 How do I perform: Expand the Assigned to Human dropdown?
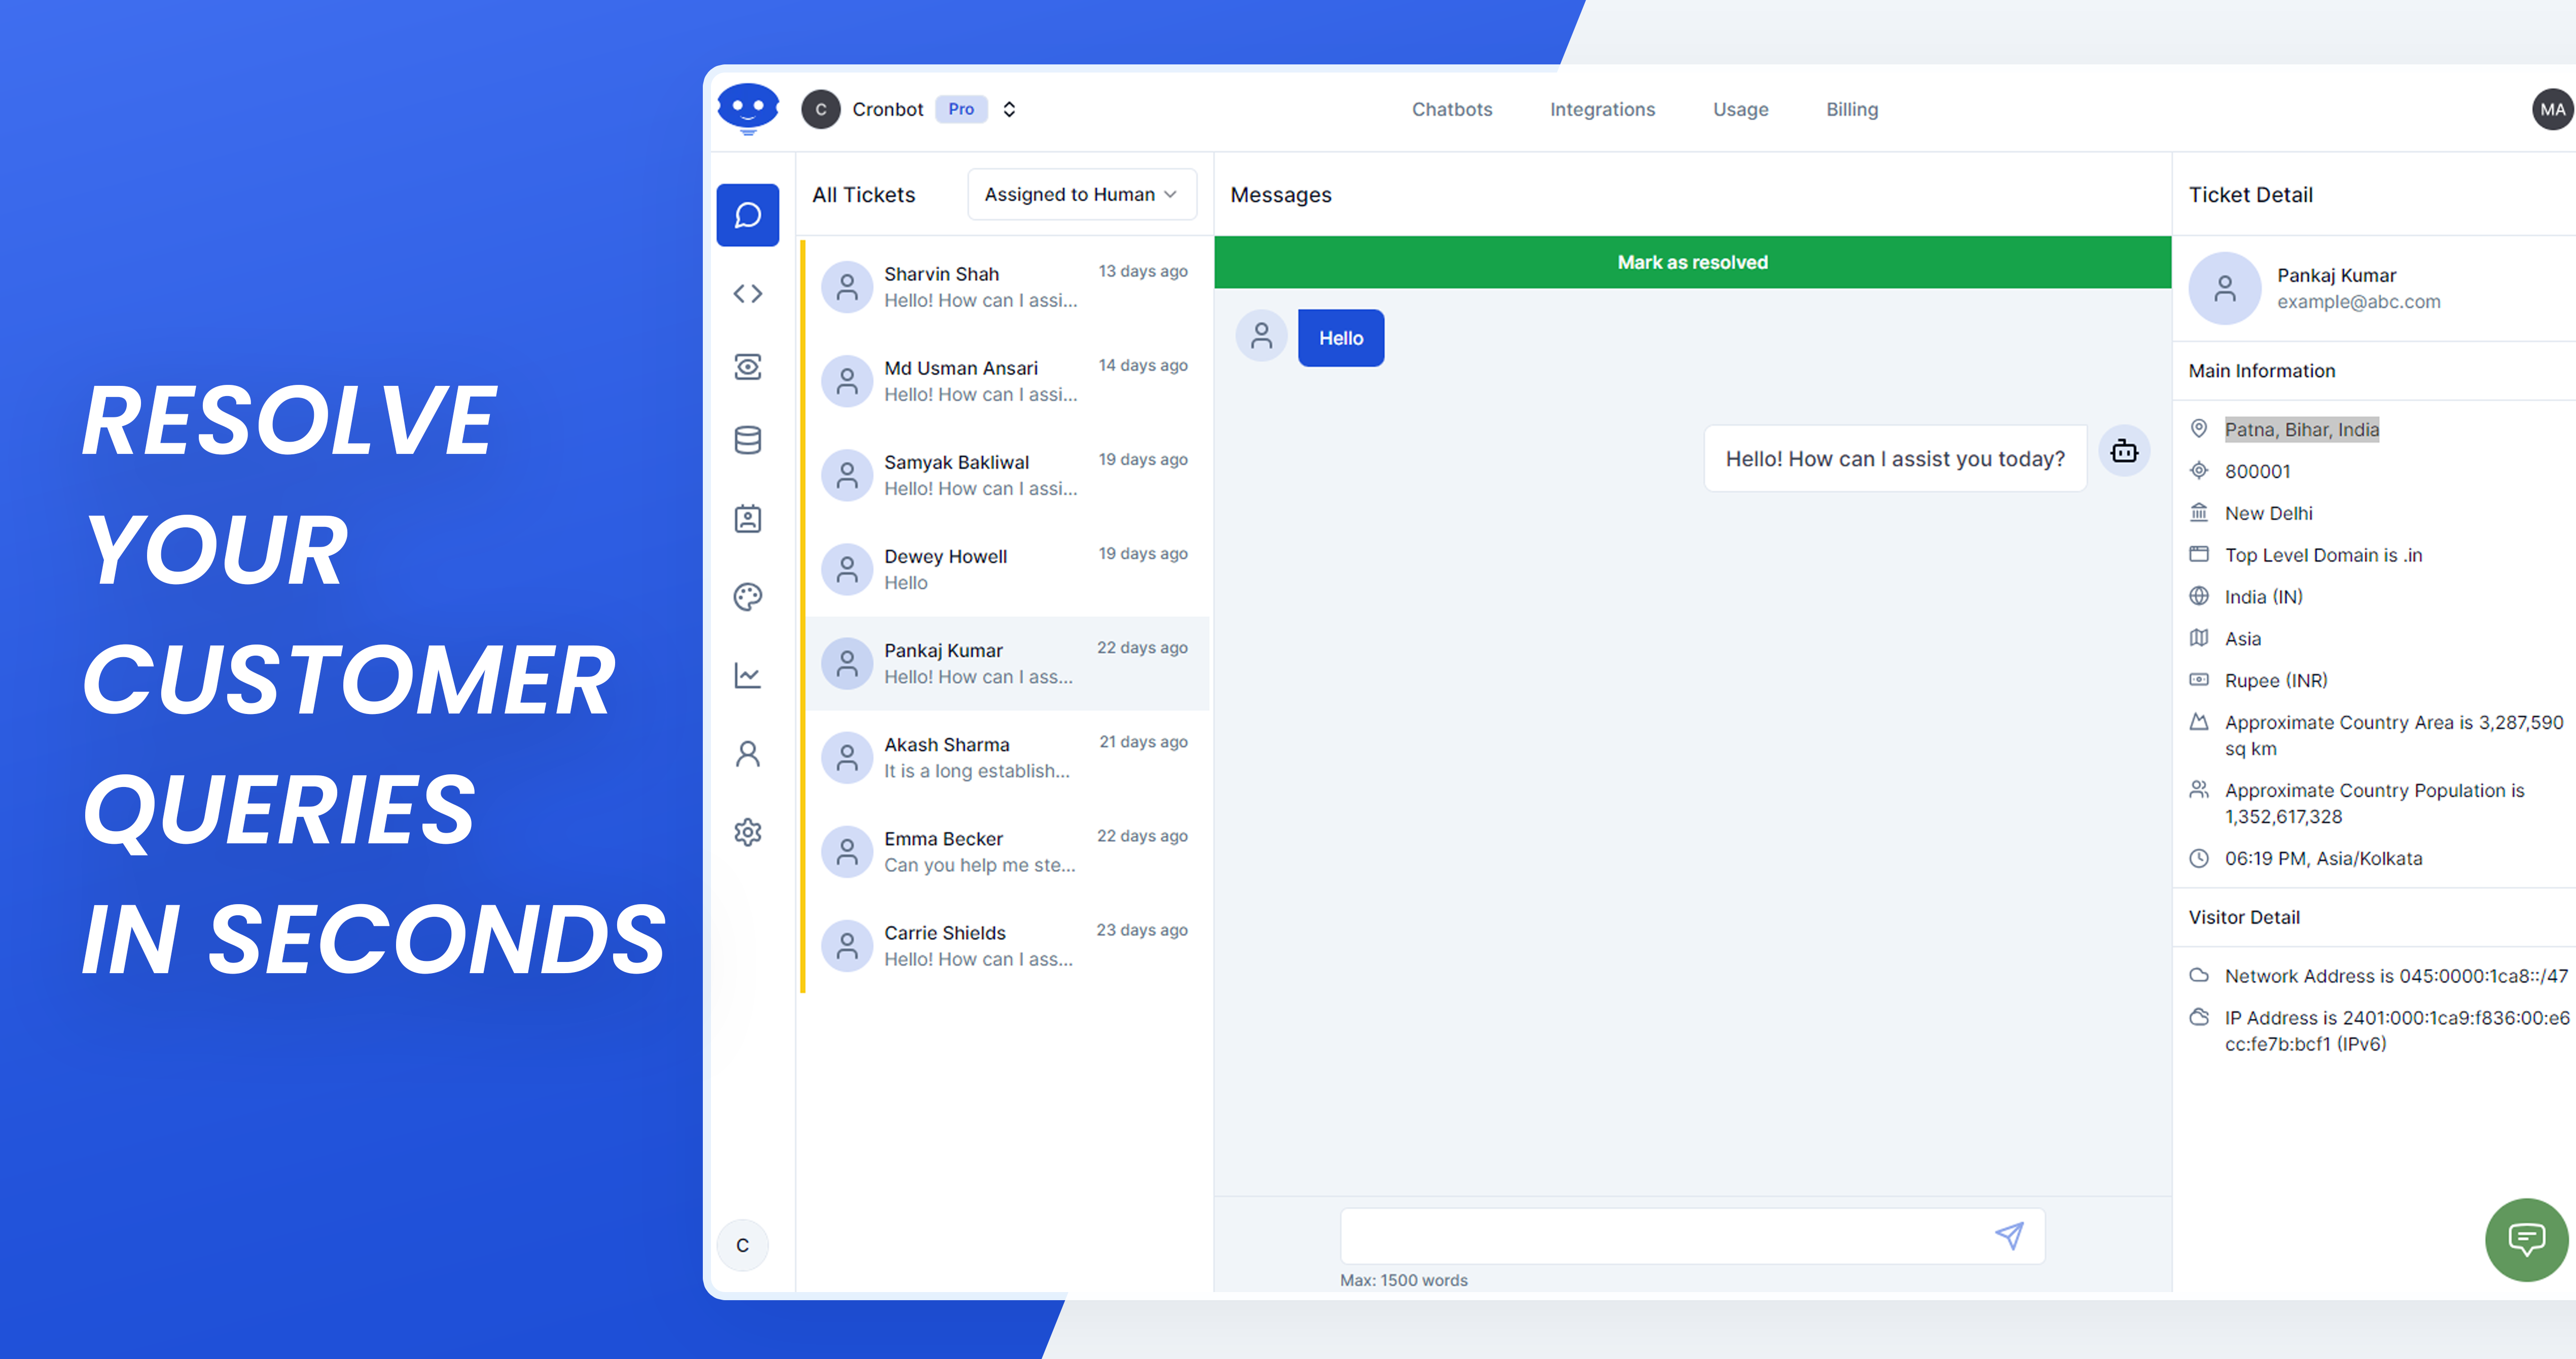pyautogui.click(x=1081, y=194)
